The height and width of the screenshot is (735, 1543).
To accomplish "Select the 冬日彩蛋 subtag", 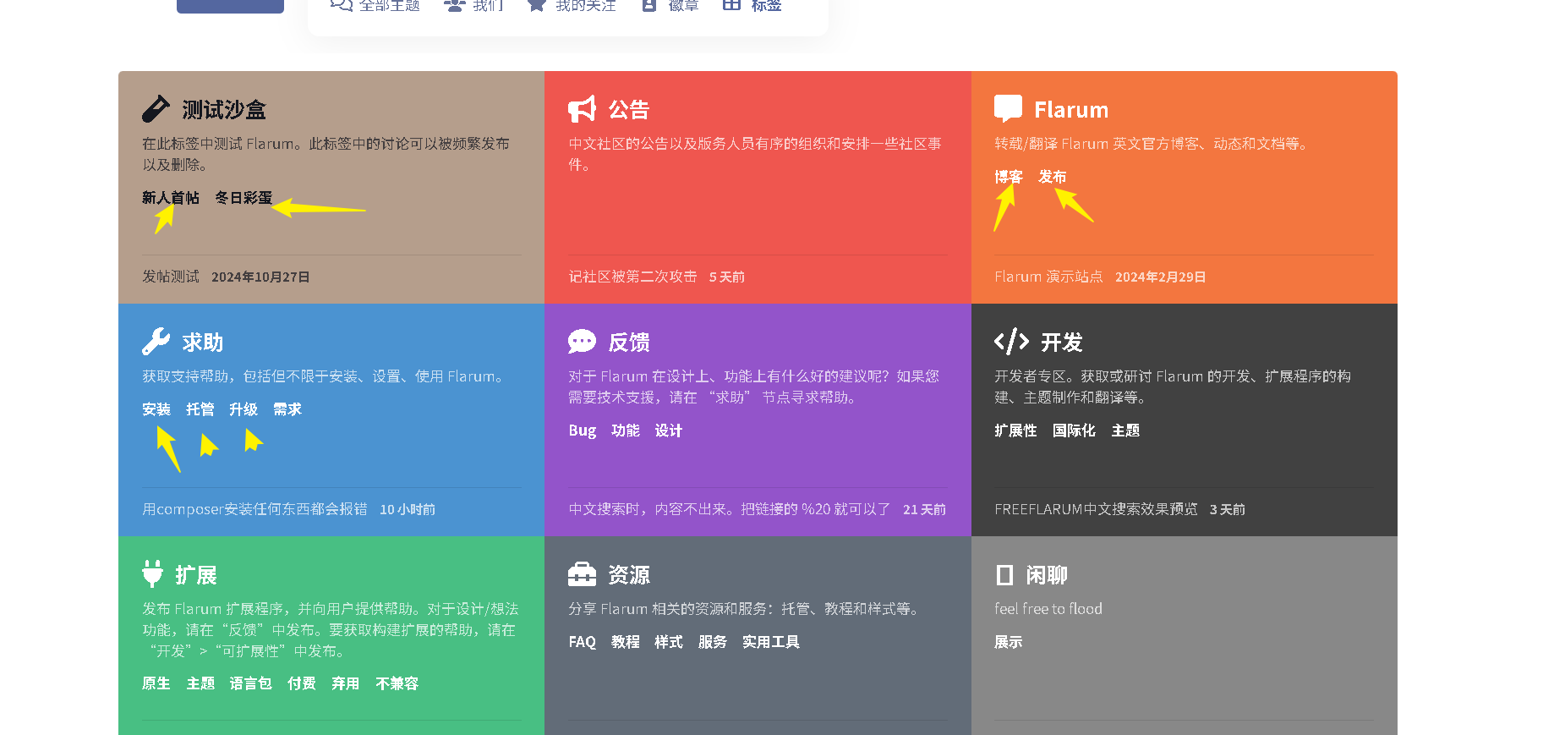I will point(243,198).
